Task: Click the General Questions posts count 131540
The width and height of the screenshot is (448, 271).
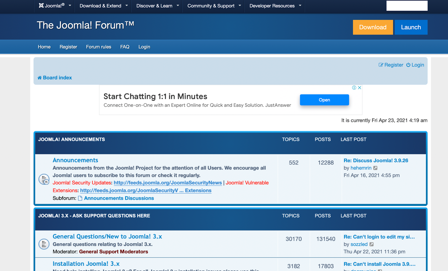Action: pyautogui.click(x=326, y=239)
